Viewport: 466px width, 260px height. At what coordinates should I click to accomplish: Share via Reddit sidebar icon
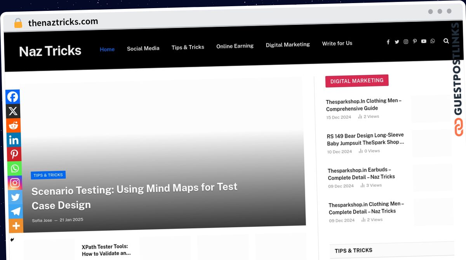14,126
